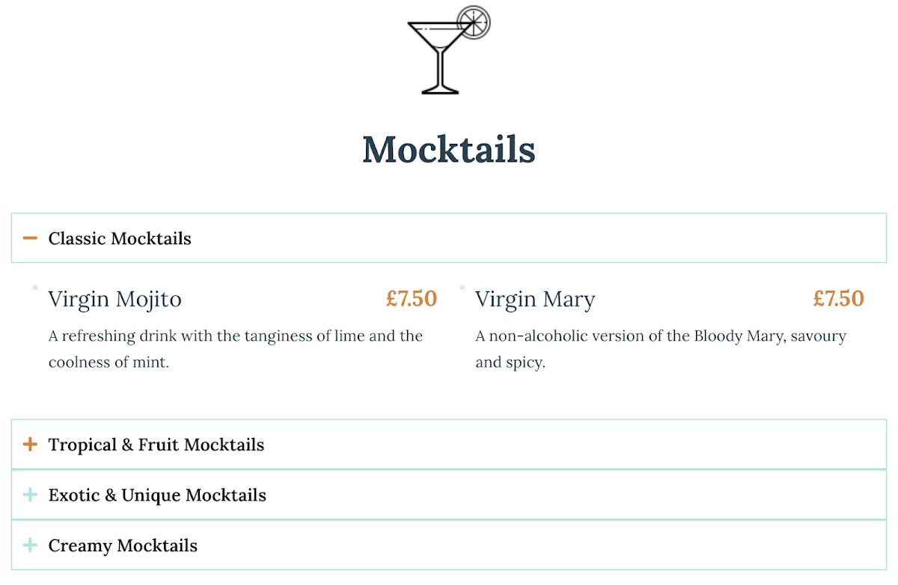Viewport: 898px width, 585px height.
Task: Click the £7.50 price for Virgin Mojito
Action: coord(411,298)
